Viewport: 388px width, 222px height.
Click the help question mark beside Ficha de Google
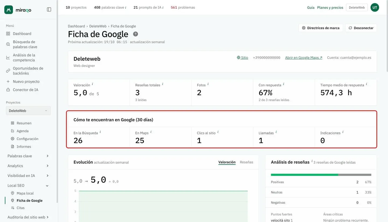coord(136,34)
